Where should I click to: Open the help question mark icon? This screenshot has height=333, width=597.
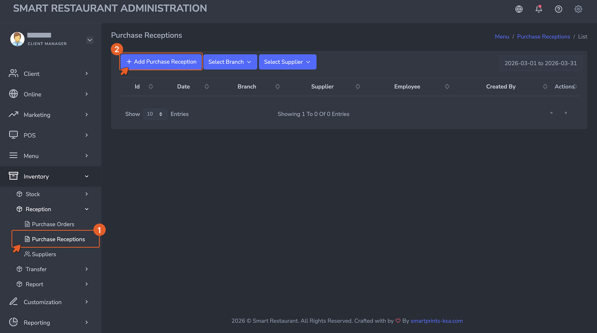559,9
